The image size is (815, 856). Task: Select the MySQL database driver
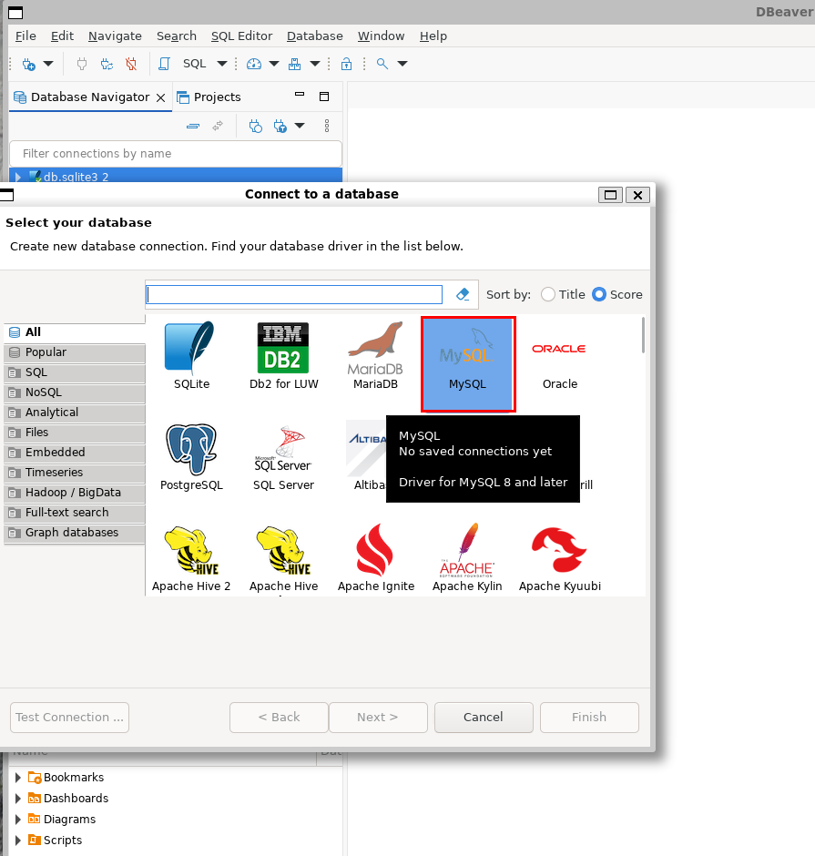click(x=468, y=363)
